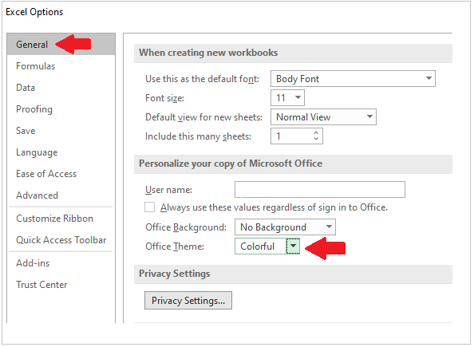Image resolution: width=474 pixels, height=347 pixels.
Task: Open Quick Access Toolbar settings
Action: coord(61,240)
